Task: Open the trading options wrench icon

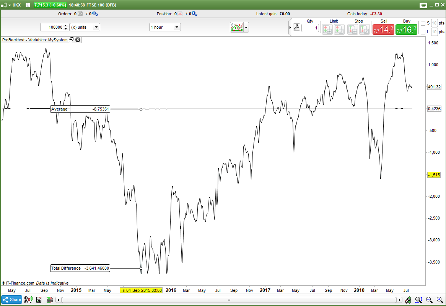Action: tap(296, 27)
